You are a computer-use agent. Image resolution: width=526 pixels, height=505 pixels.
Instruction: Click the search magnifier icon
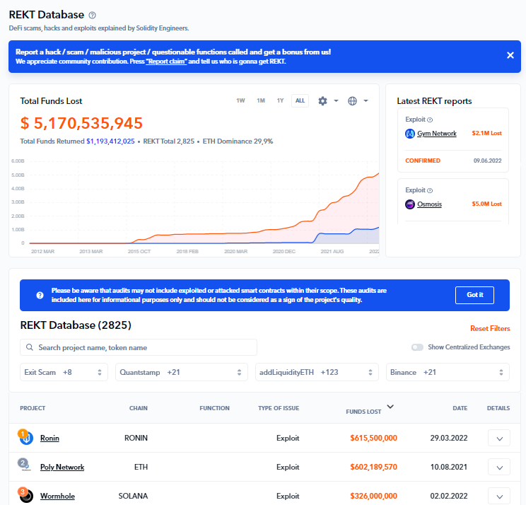pyautogui.click(x=30, y=347)
